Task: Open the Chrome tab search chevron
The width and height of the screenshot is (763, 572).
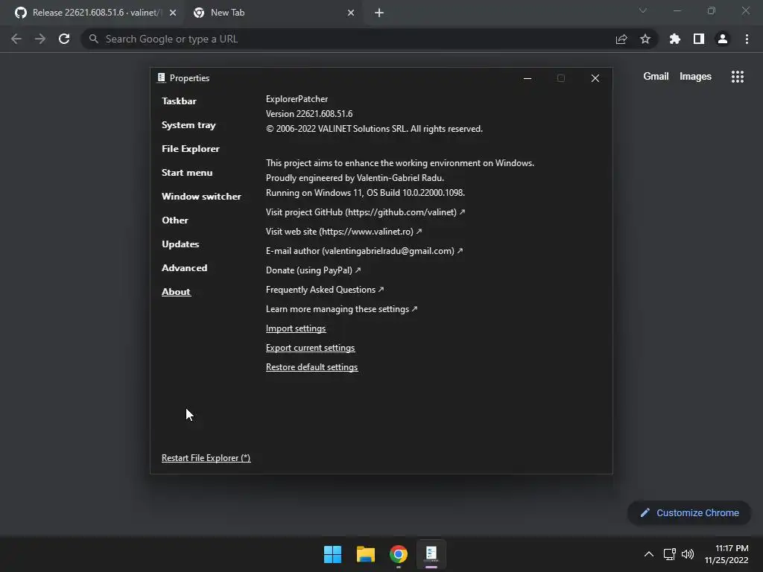Action: click(x=643, y=10)
